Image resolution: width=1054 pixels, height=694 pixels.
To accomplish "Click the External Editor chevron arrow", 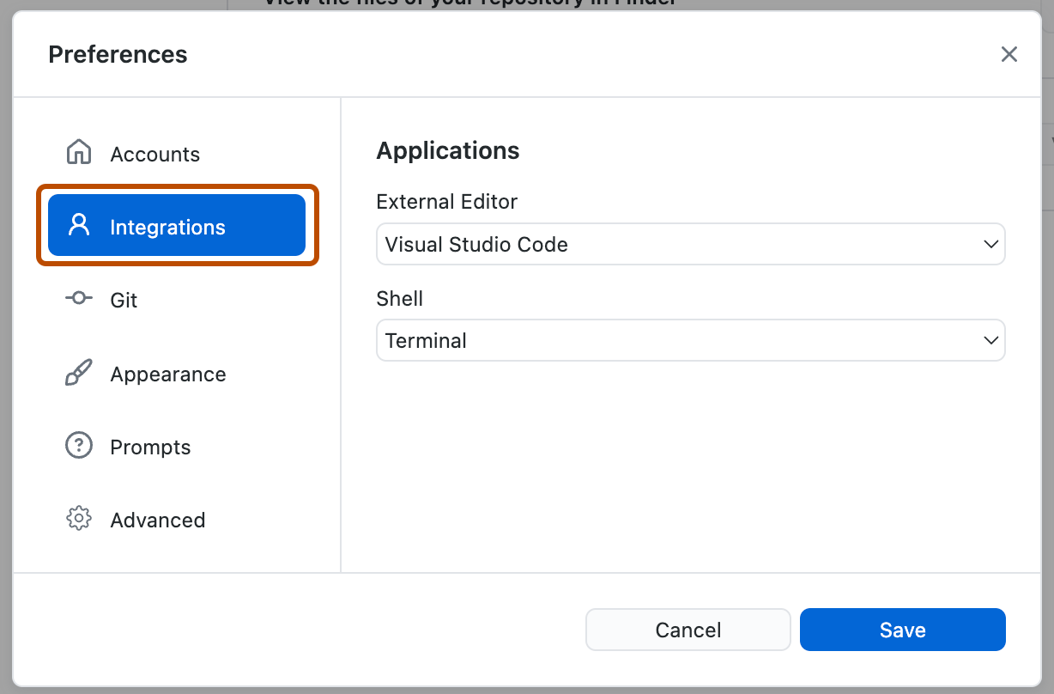I will click(990, 245).
